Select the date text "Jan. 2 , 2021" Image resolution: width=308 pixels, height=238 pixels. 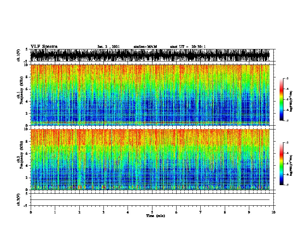[108, 47]
